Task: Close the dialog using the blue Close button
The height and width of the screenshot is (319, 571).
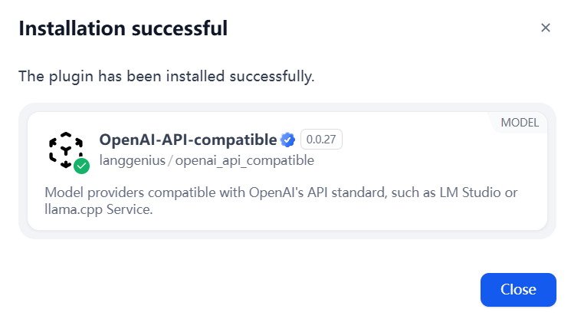Action: pos(518,290)
